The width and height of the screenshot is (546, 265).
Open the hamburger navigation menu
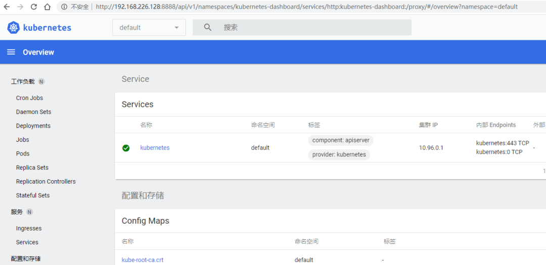point(11,52)
